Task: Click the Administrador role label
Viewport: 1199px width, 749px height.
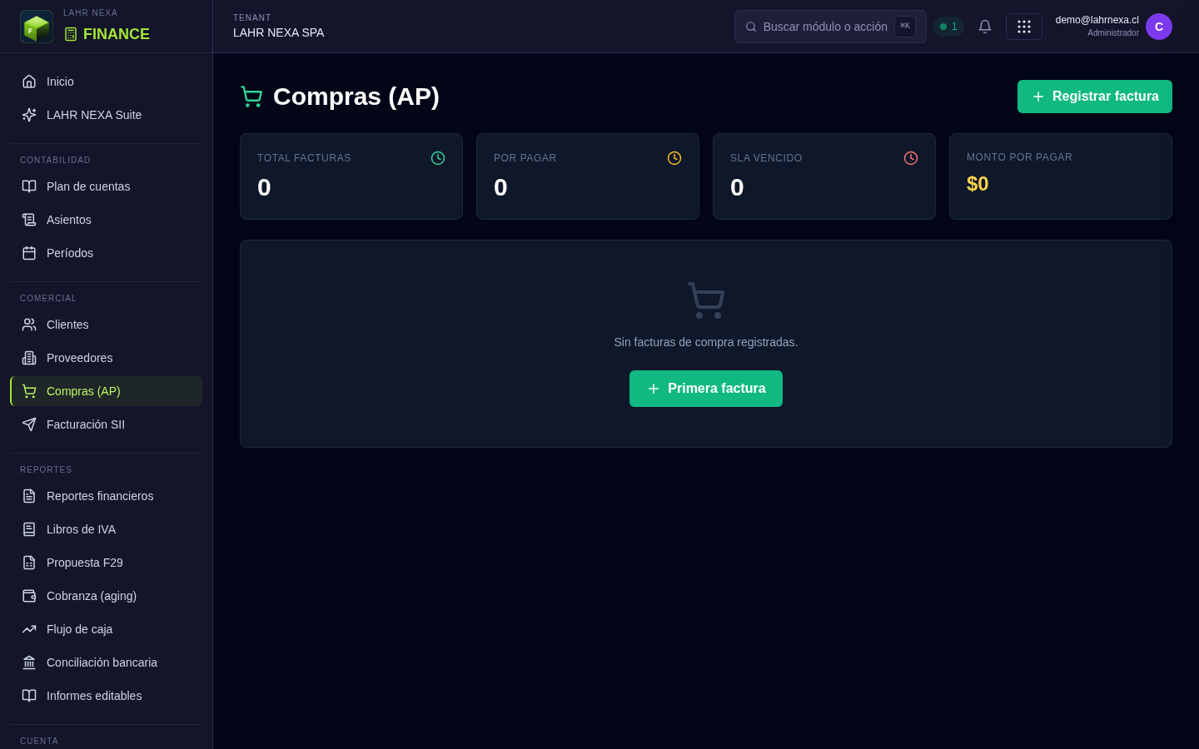Action: pyautogui.click(x=1113, y=33)
